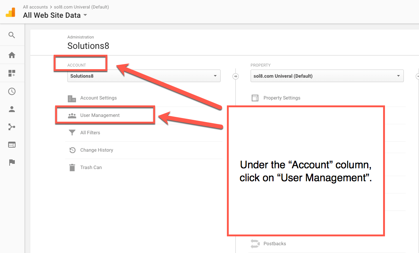Click the All Filters funnel icon
This screenshot has height=253, width=419.
point(72,133)
